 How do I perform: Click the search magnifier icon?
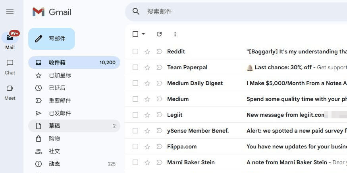pyautogui.click(x=136, y=11)
